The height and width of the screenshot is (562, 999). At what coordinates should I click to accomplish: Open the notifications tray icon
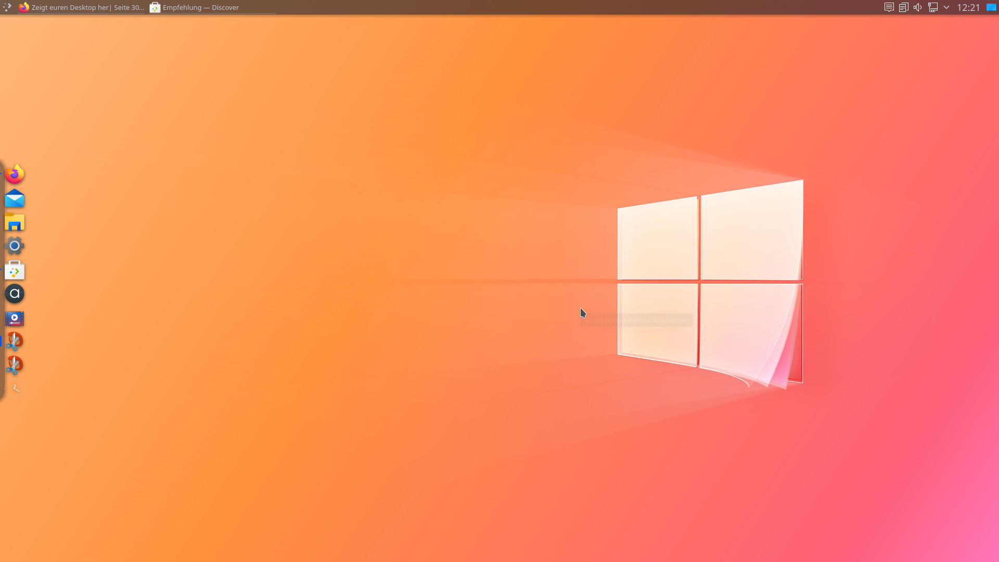point(889,7)
